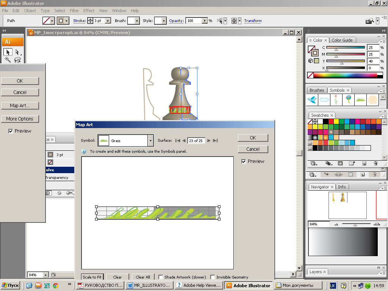Switch to the Color Guide tab
This screenshot has height=291, width=388.
pos(342,40)
